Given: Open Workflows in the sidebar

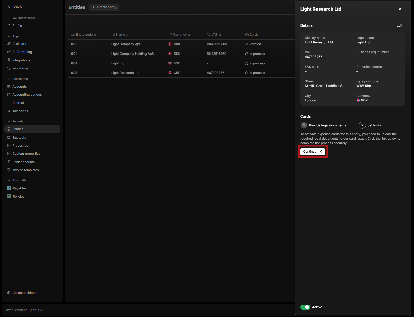Looking at the screenshot, I should pyautogui.click(x=20, y=68).
